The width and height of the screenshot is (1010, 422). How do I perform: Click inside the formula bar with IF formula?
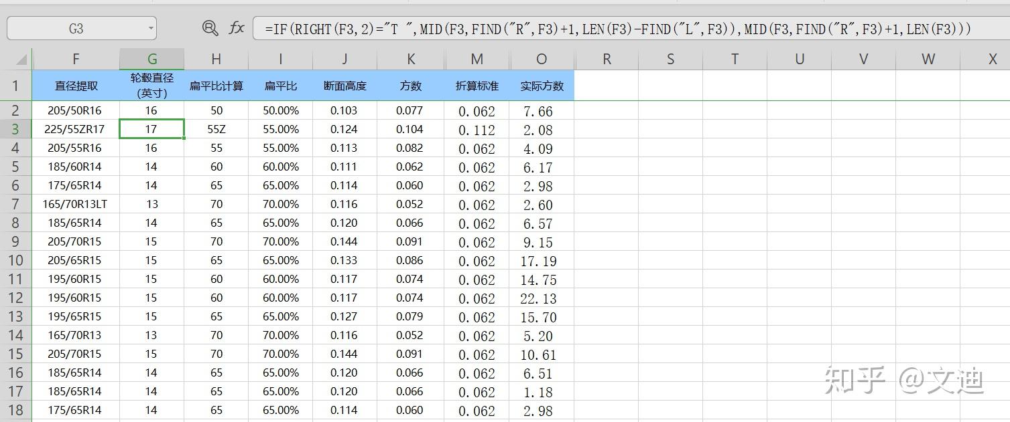tap(469, 28)
